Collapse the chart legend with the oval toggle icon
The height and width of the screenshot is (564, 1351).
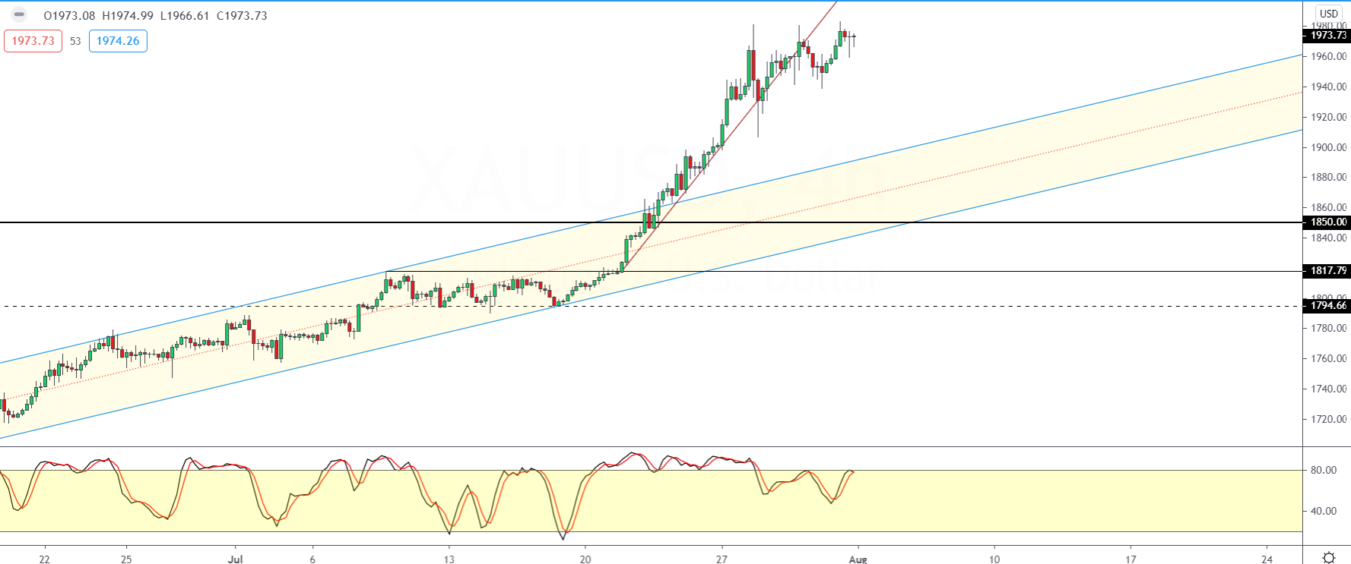click(19, 15)
